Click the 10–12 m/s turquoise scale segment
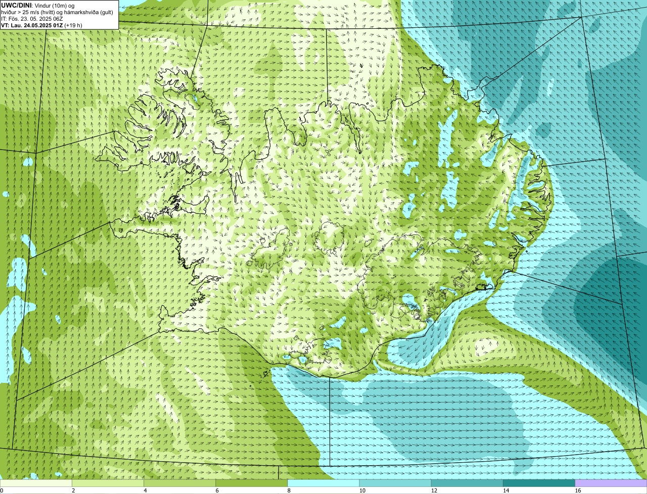This screenshot has height=494, width=647. click(x=395, y=483)
